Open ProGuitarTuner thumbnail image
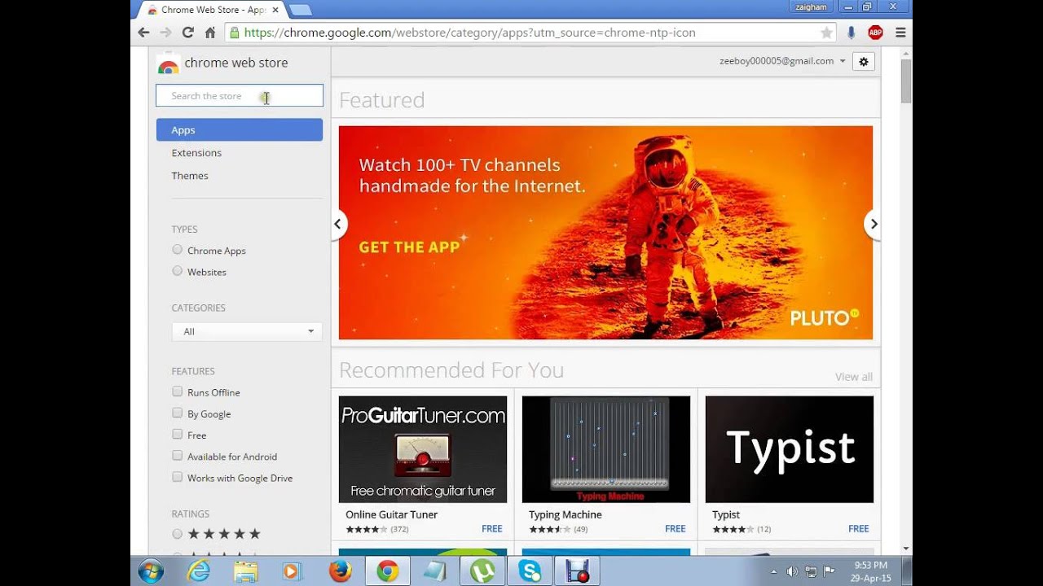The image size is (1043, 586). point(423,449)
